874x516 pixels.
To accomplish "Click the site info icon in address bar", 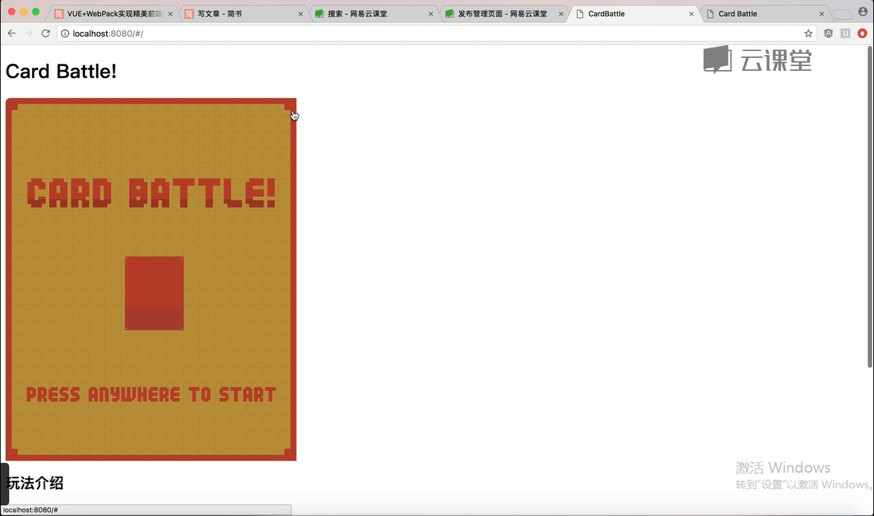I will click(65, 33).
